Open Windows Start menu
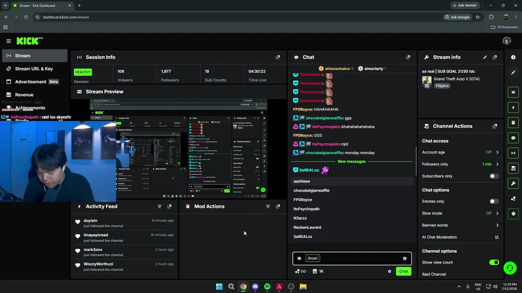 (219, 286)
